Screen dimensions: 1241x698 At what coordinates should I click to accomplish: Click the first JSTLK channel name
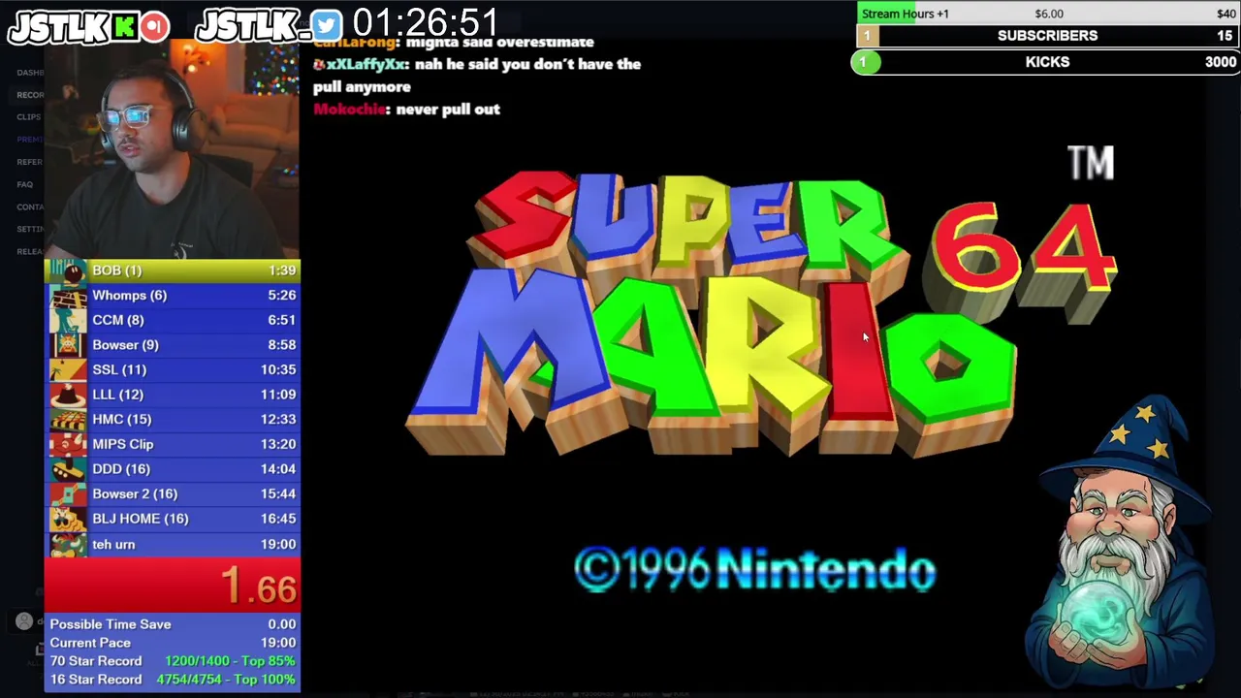[59, 26]
